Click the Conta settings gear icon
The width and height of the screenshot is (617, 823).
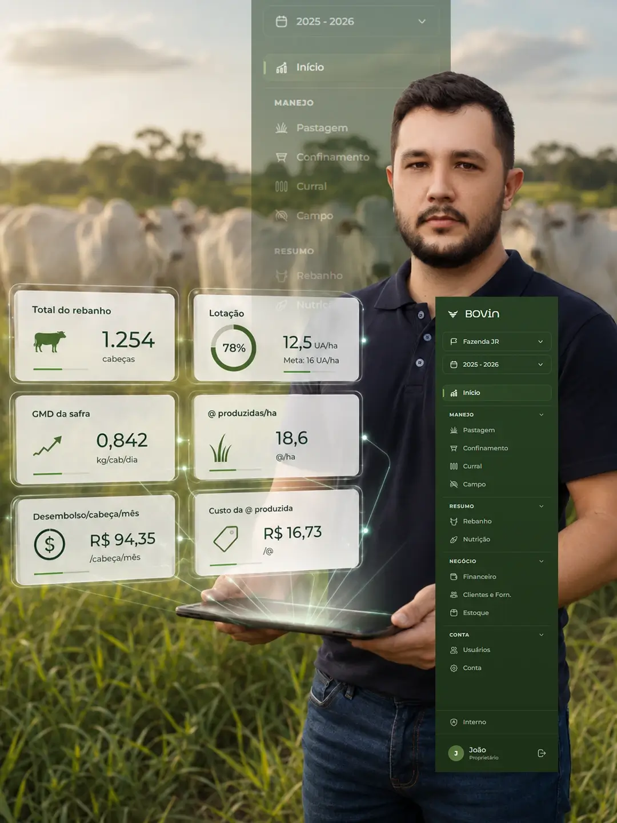tap(454, 668)
